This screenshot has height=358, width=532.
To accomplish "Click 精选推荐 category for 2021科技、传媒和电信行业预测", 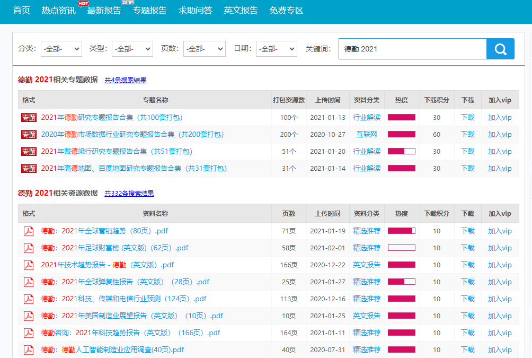I will click(367, 299).
